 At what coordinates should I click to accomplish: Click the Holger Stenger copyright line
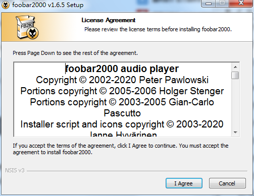(122, 91)
